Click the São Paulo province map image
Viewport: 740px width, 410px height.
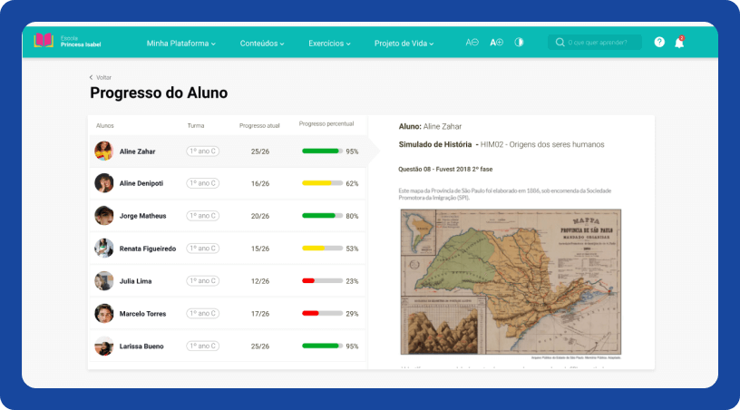click(511, 281)
